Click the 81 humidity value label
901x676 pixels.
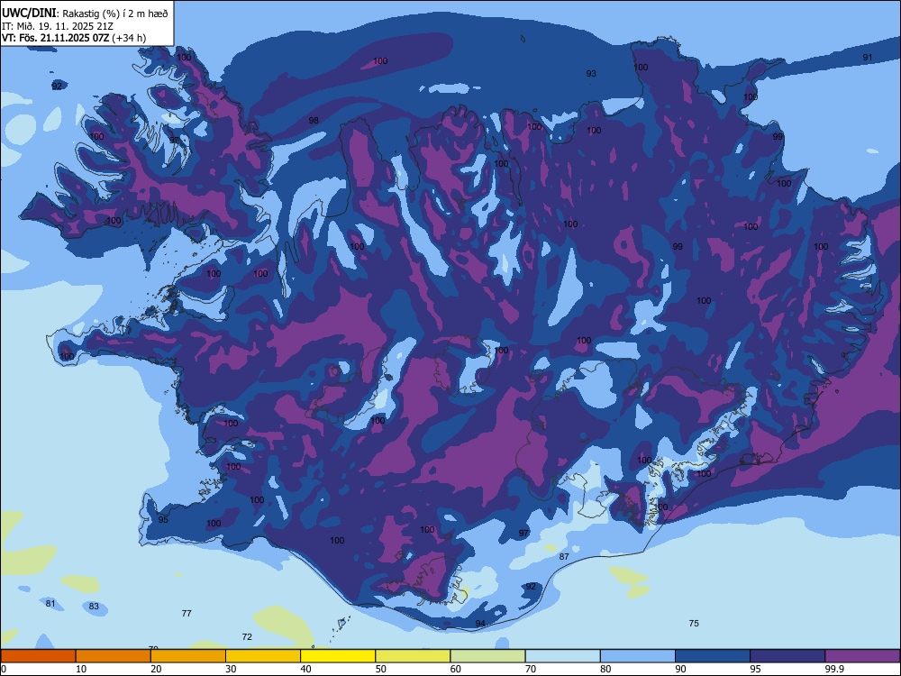(50, 604)
